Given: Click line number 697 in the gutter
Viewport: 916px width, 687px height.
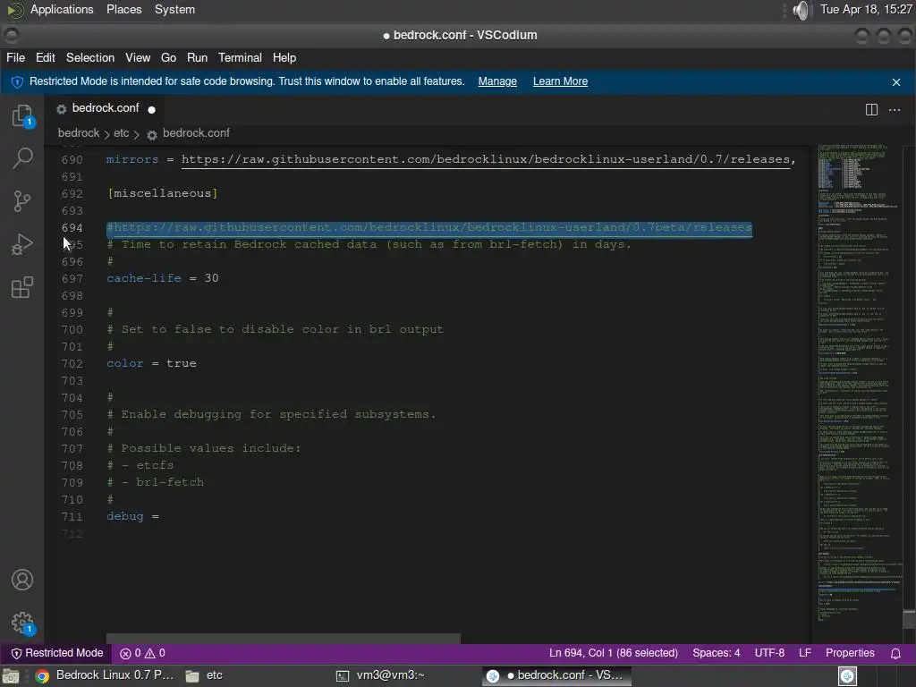Looking at the screenshot, I should coord(72,279).
